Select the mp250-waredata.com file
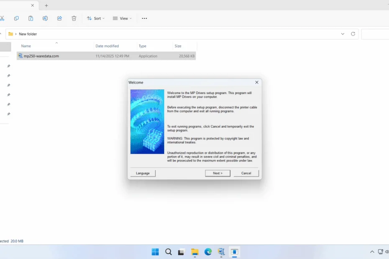Image resolution: width=389 pixels, height=259 pixels. pyautogui.click(x=41, y=56)
